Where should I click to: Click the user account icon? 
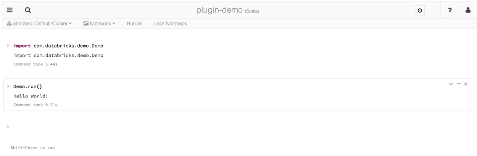(468, 10)
